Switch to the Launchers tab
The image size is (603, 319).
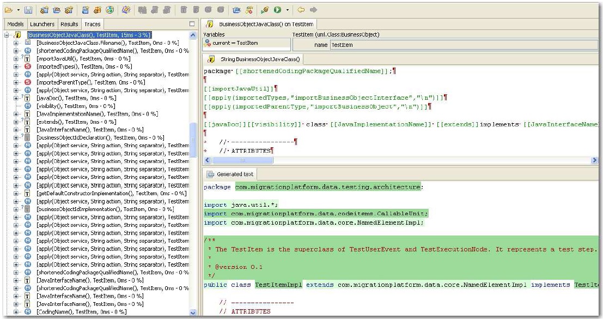42,24
